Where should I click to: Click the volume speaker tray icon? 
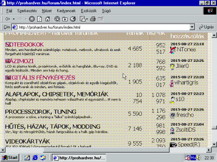point(199,158)
